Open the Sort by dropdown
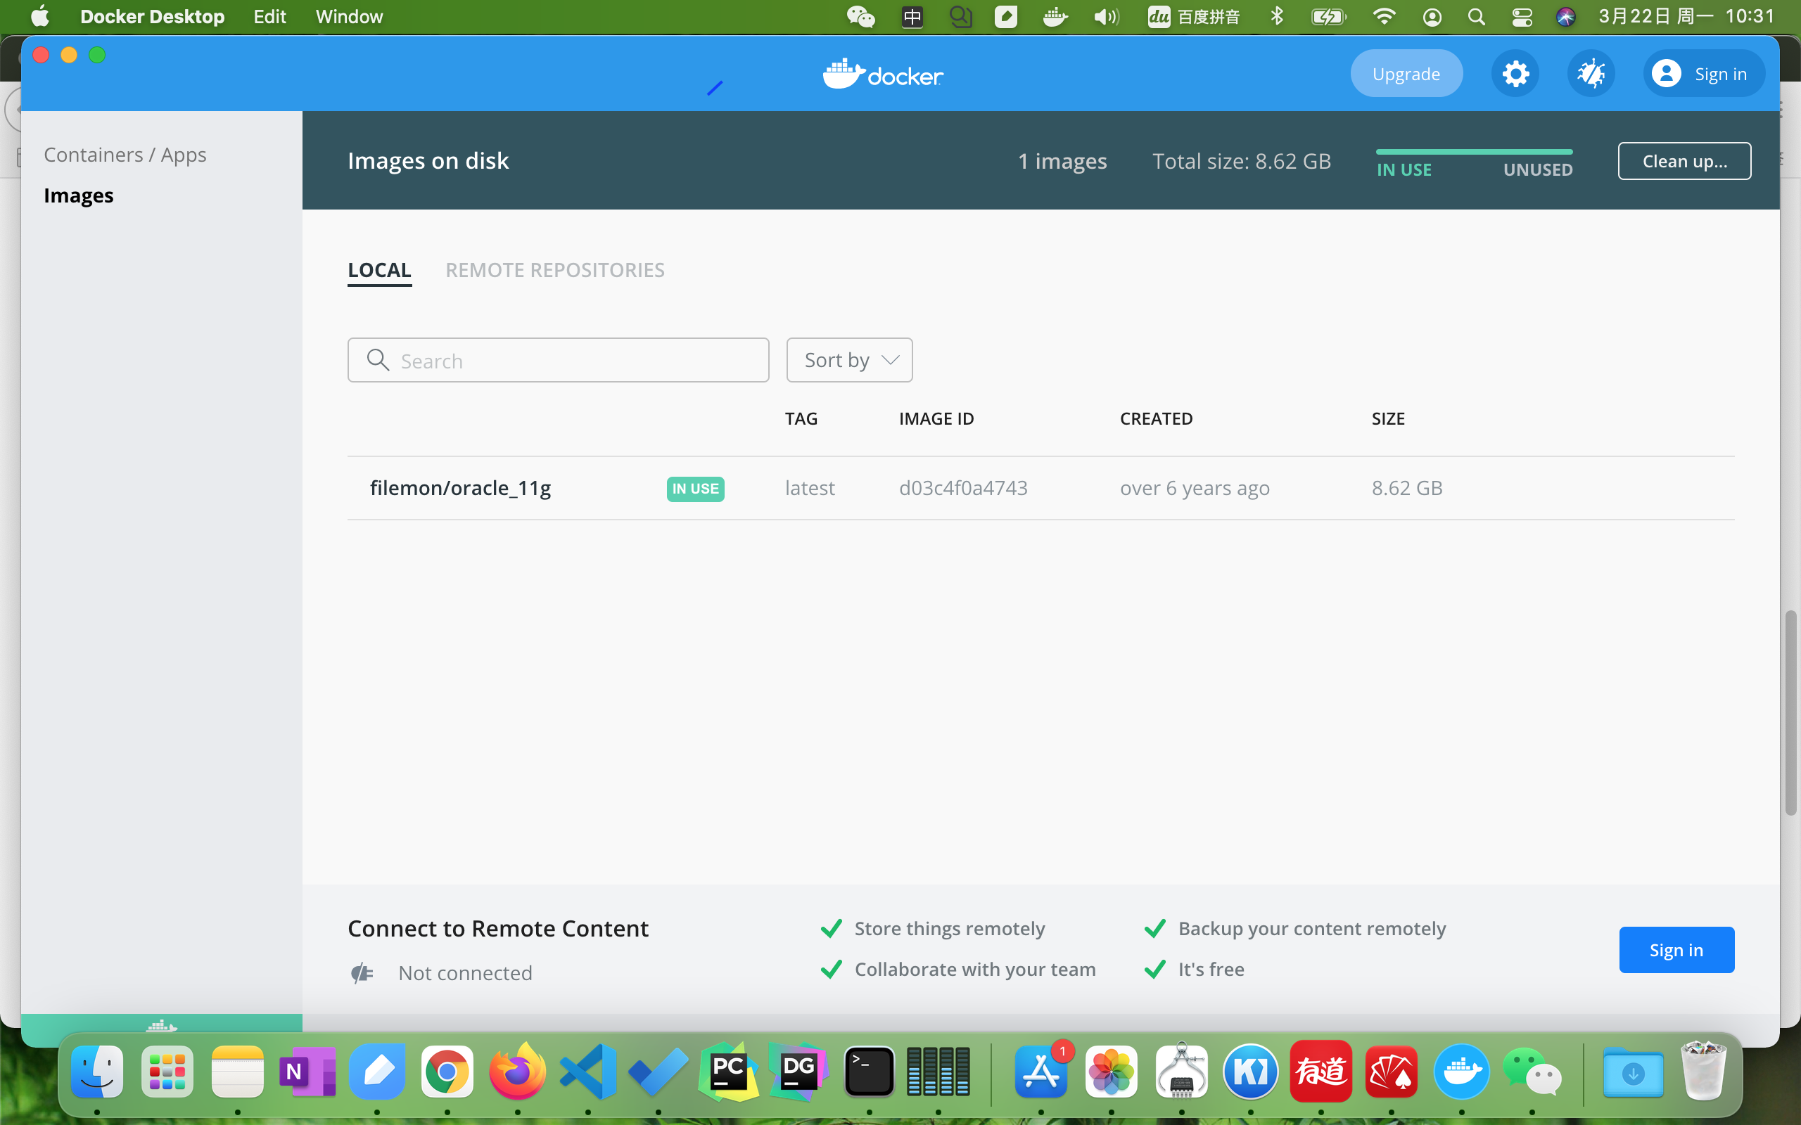 coord(848,359)
